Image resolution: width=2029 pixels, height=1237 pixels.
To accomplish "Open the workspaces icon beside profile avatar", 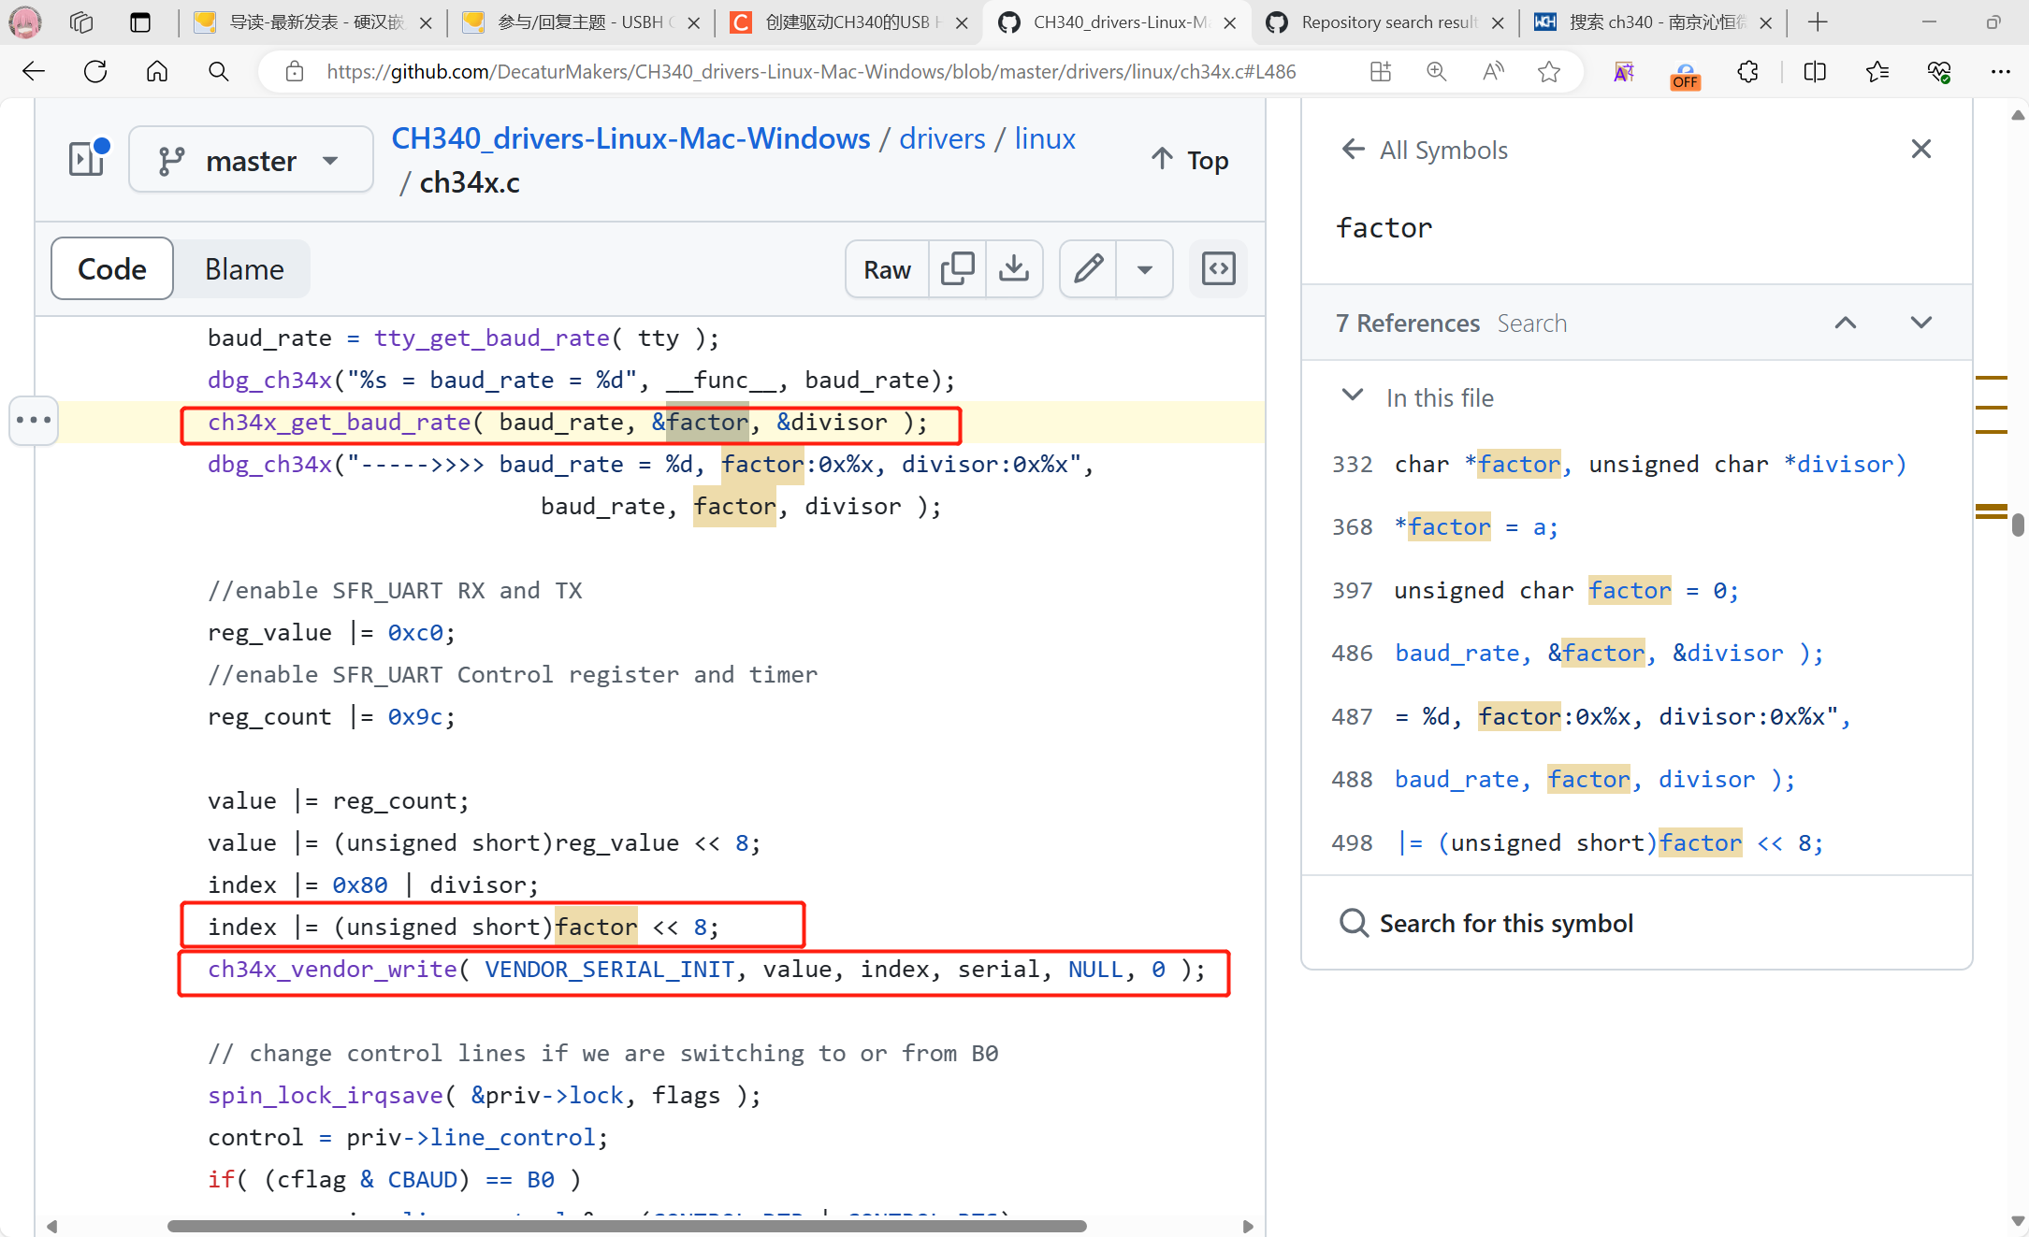I will [81, 22].
